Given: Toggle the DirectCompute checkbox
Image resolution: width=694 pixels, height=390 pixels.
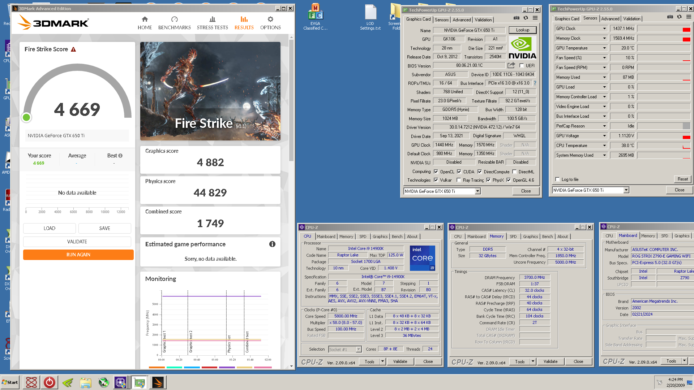Looking at the screenshot, I should click(x=480, y=172).
